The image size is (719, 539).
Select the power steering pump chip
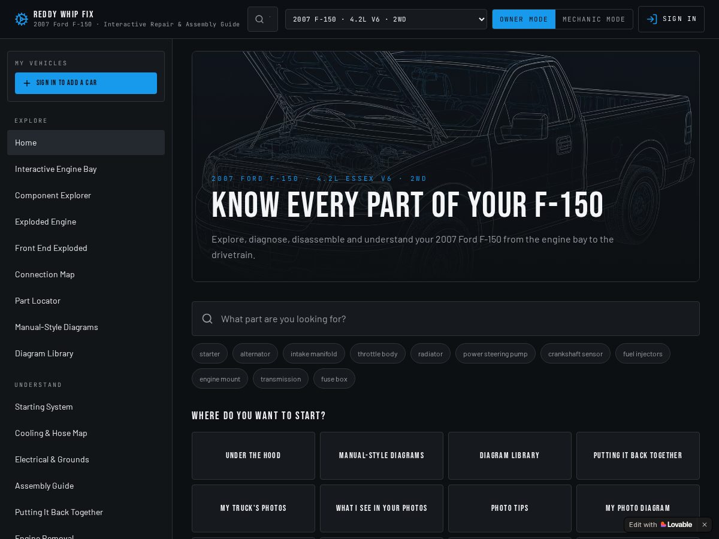click(496, 354)
